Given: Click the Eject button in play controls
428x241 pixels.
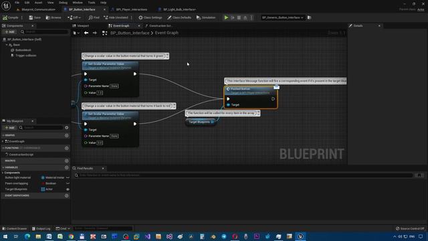Looking at the screenshot, I should (x=245, y=17).
